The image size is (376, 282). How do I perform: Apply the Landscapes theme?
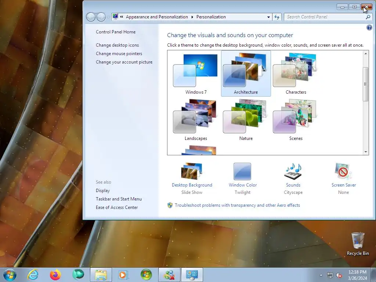click(x=195, y=120)
